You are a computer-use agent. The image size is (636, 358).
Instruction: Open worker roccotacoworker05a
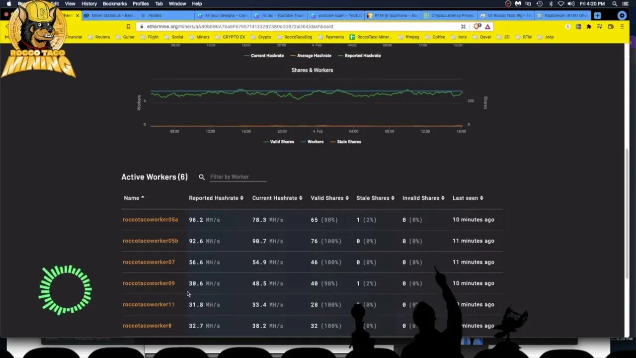pyautogui.click(x=150, y=220)
